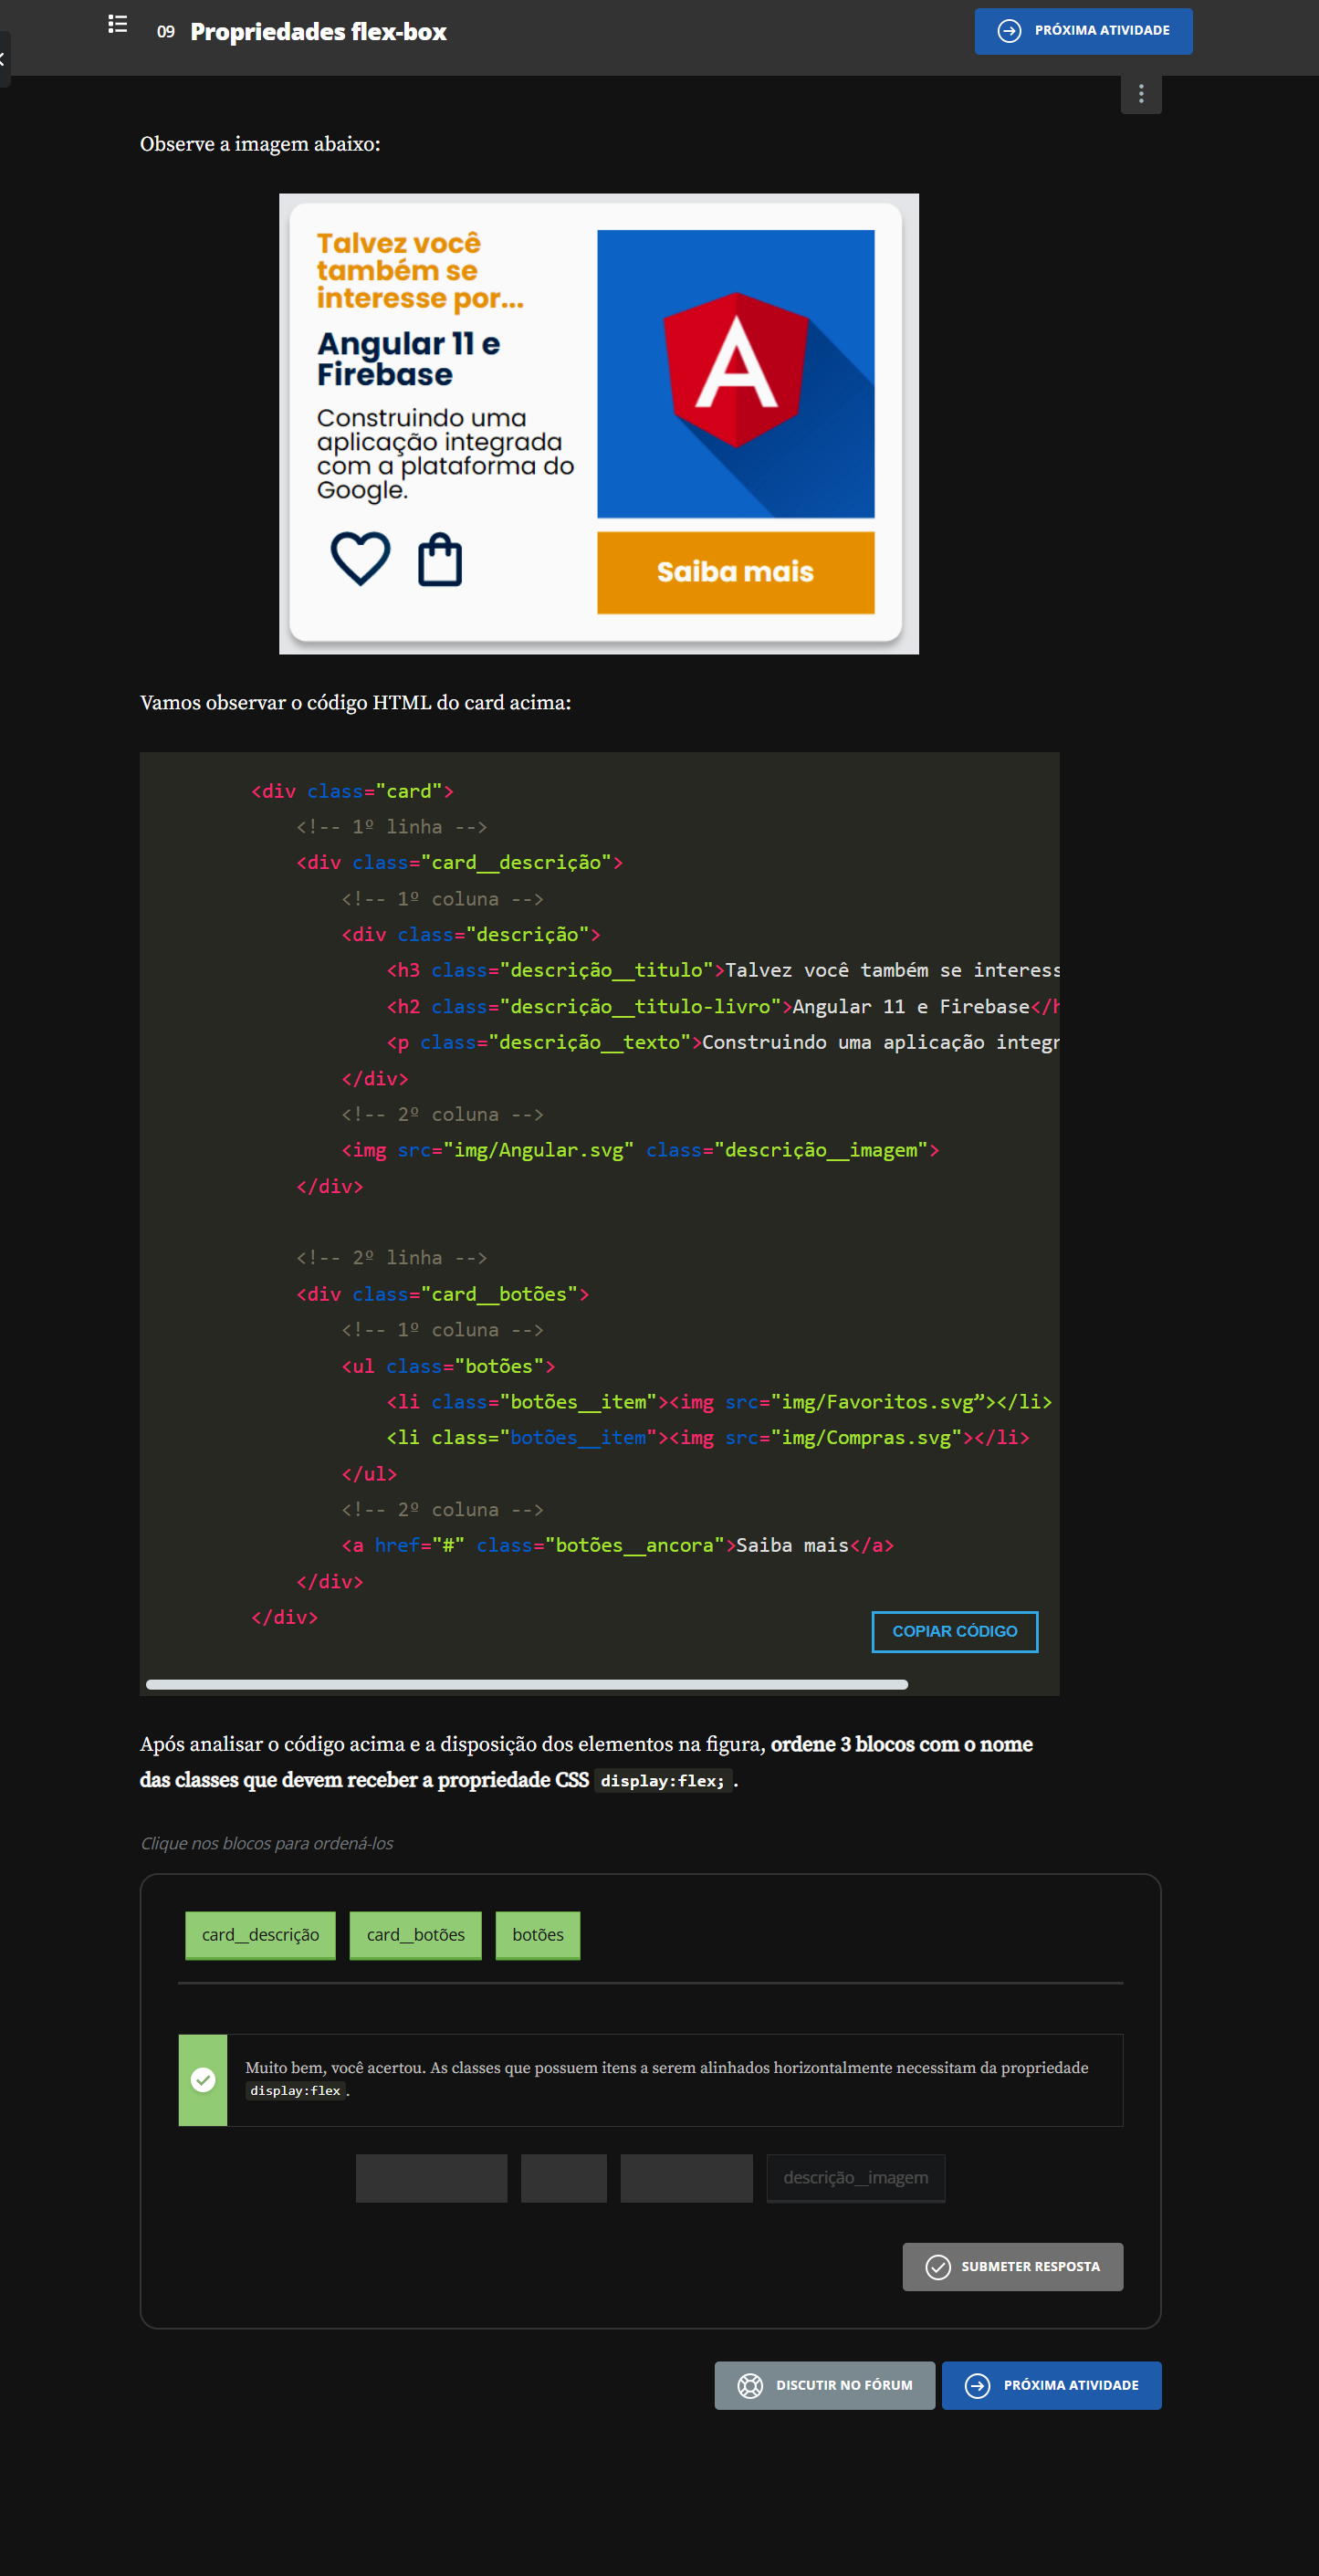
Task: Click the arrow icon in bottom Próxima Atividade
Action: click(x=977, y=2385)
